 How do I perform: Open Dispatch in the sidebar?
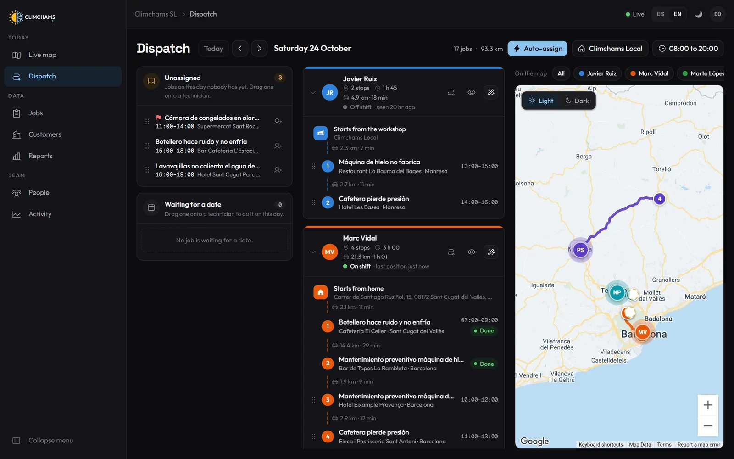tap(63, 77)
